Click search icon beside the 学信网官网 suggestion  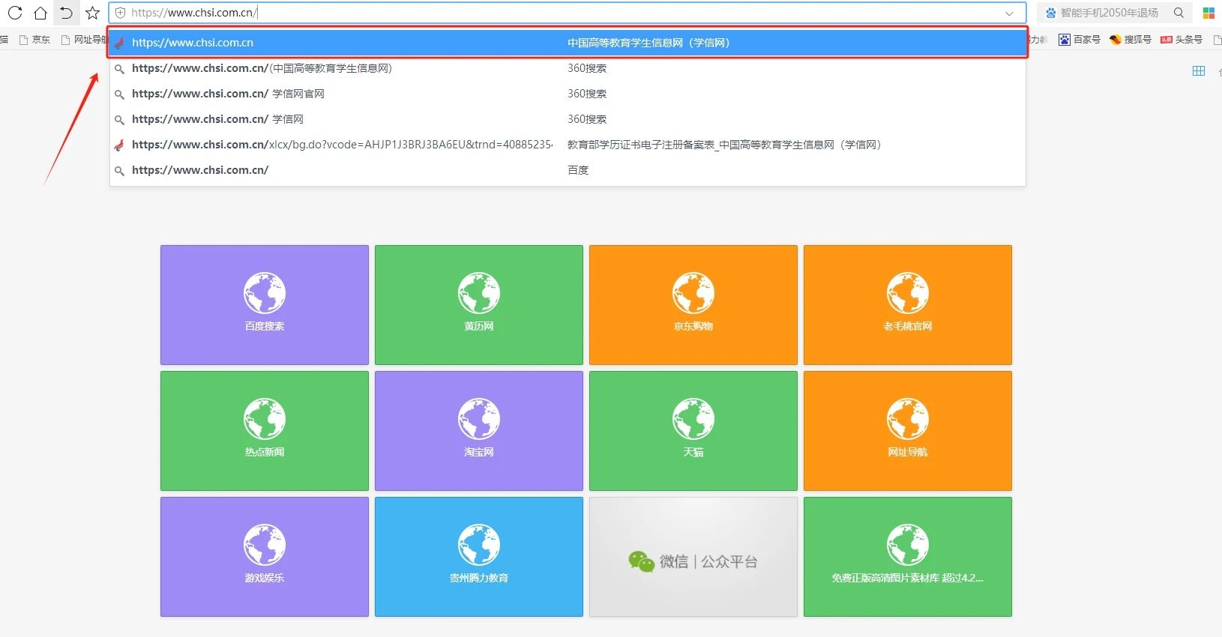tap(118, 94)
